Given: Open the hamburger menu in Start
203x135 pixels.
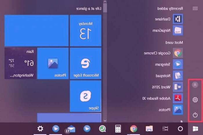Looking at the screenshot, I should 195,8.
